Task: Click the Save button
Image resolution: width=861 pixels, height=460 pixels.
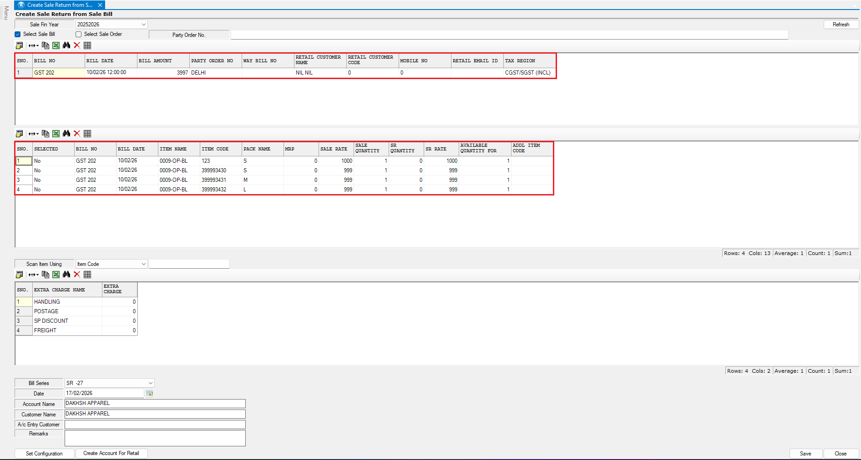Action: pos(805,454)
